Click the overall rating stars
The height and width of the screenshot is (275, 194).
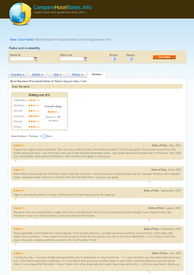(53, 112)
